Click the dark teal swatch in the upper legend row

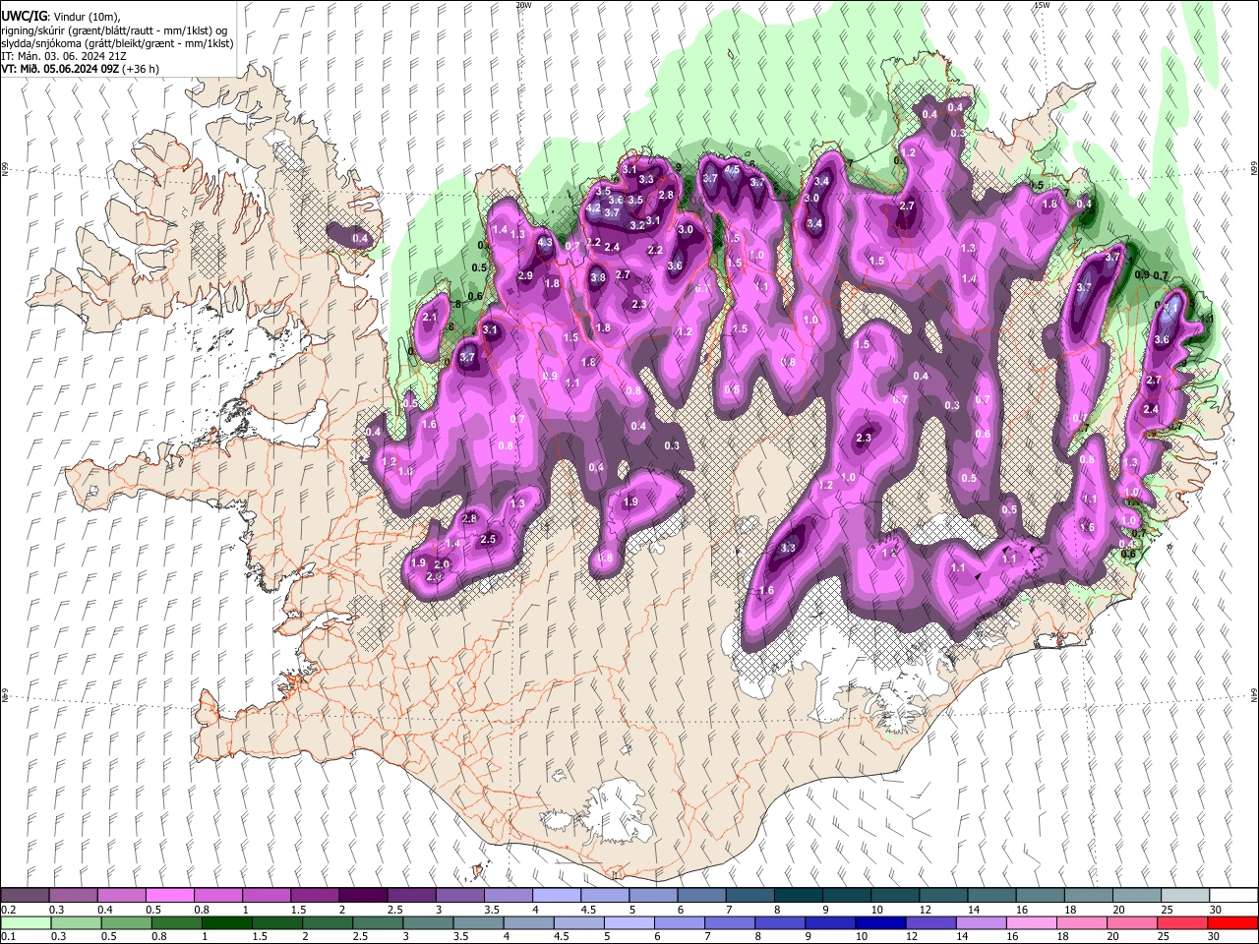[x=798, y=896]
